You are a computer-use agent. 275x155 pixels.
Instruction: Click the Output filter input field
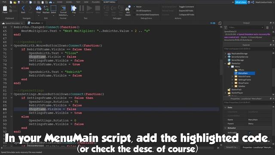[x=244, y=28]
